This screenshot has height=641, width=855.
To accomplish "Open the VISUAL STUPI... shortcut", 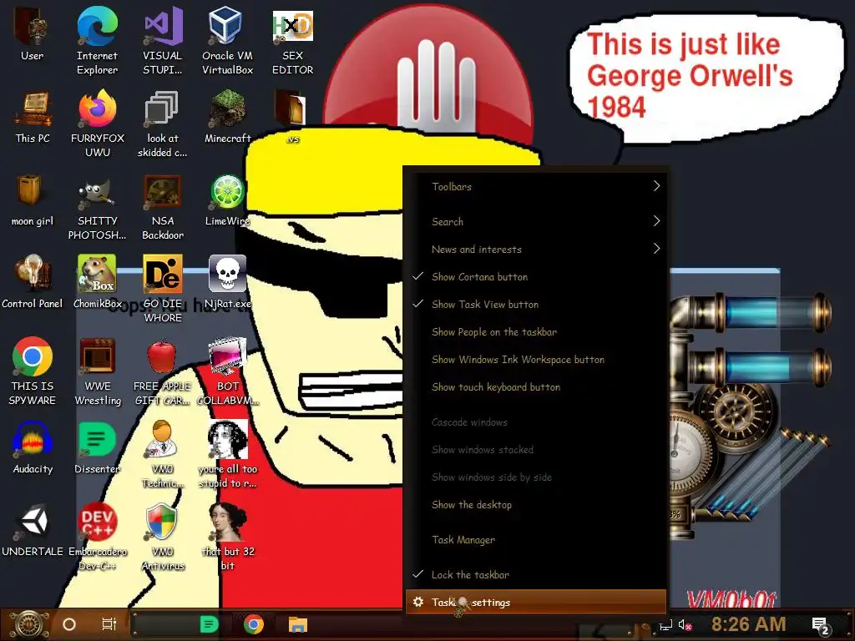I will (x=163, y=39).
